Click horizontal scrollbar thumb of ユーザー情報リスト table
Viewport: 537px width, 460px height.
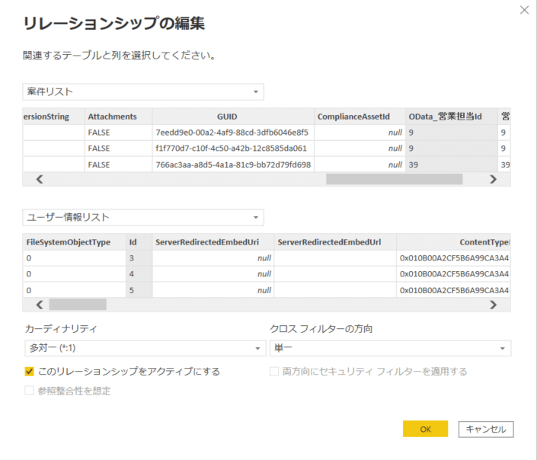pos(78,305)
